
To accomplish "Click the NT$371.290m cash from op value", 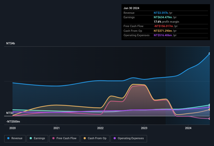I will [163, 31].
